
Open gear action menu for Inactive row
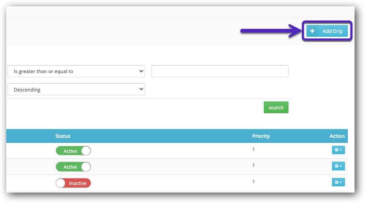pyautogui.click(x=338, y=182)
